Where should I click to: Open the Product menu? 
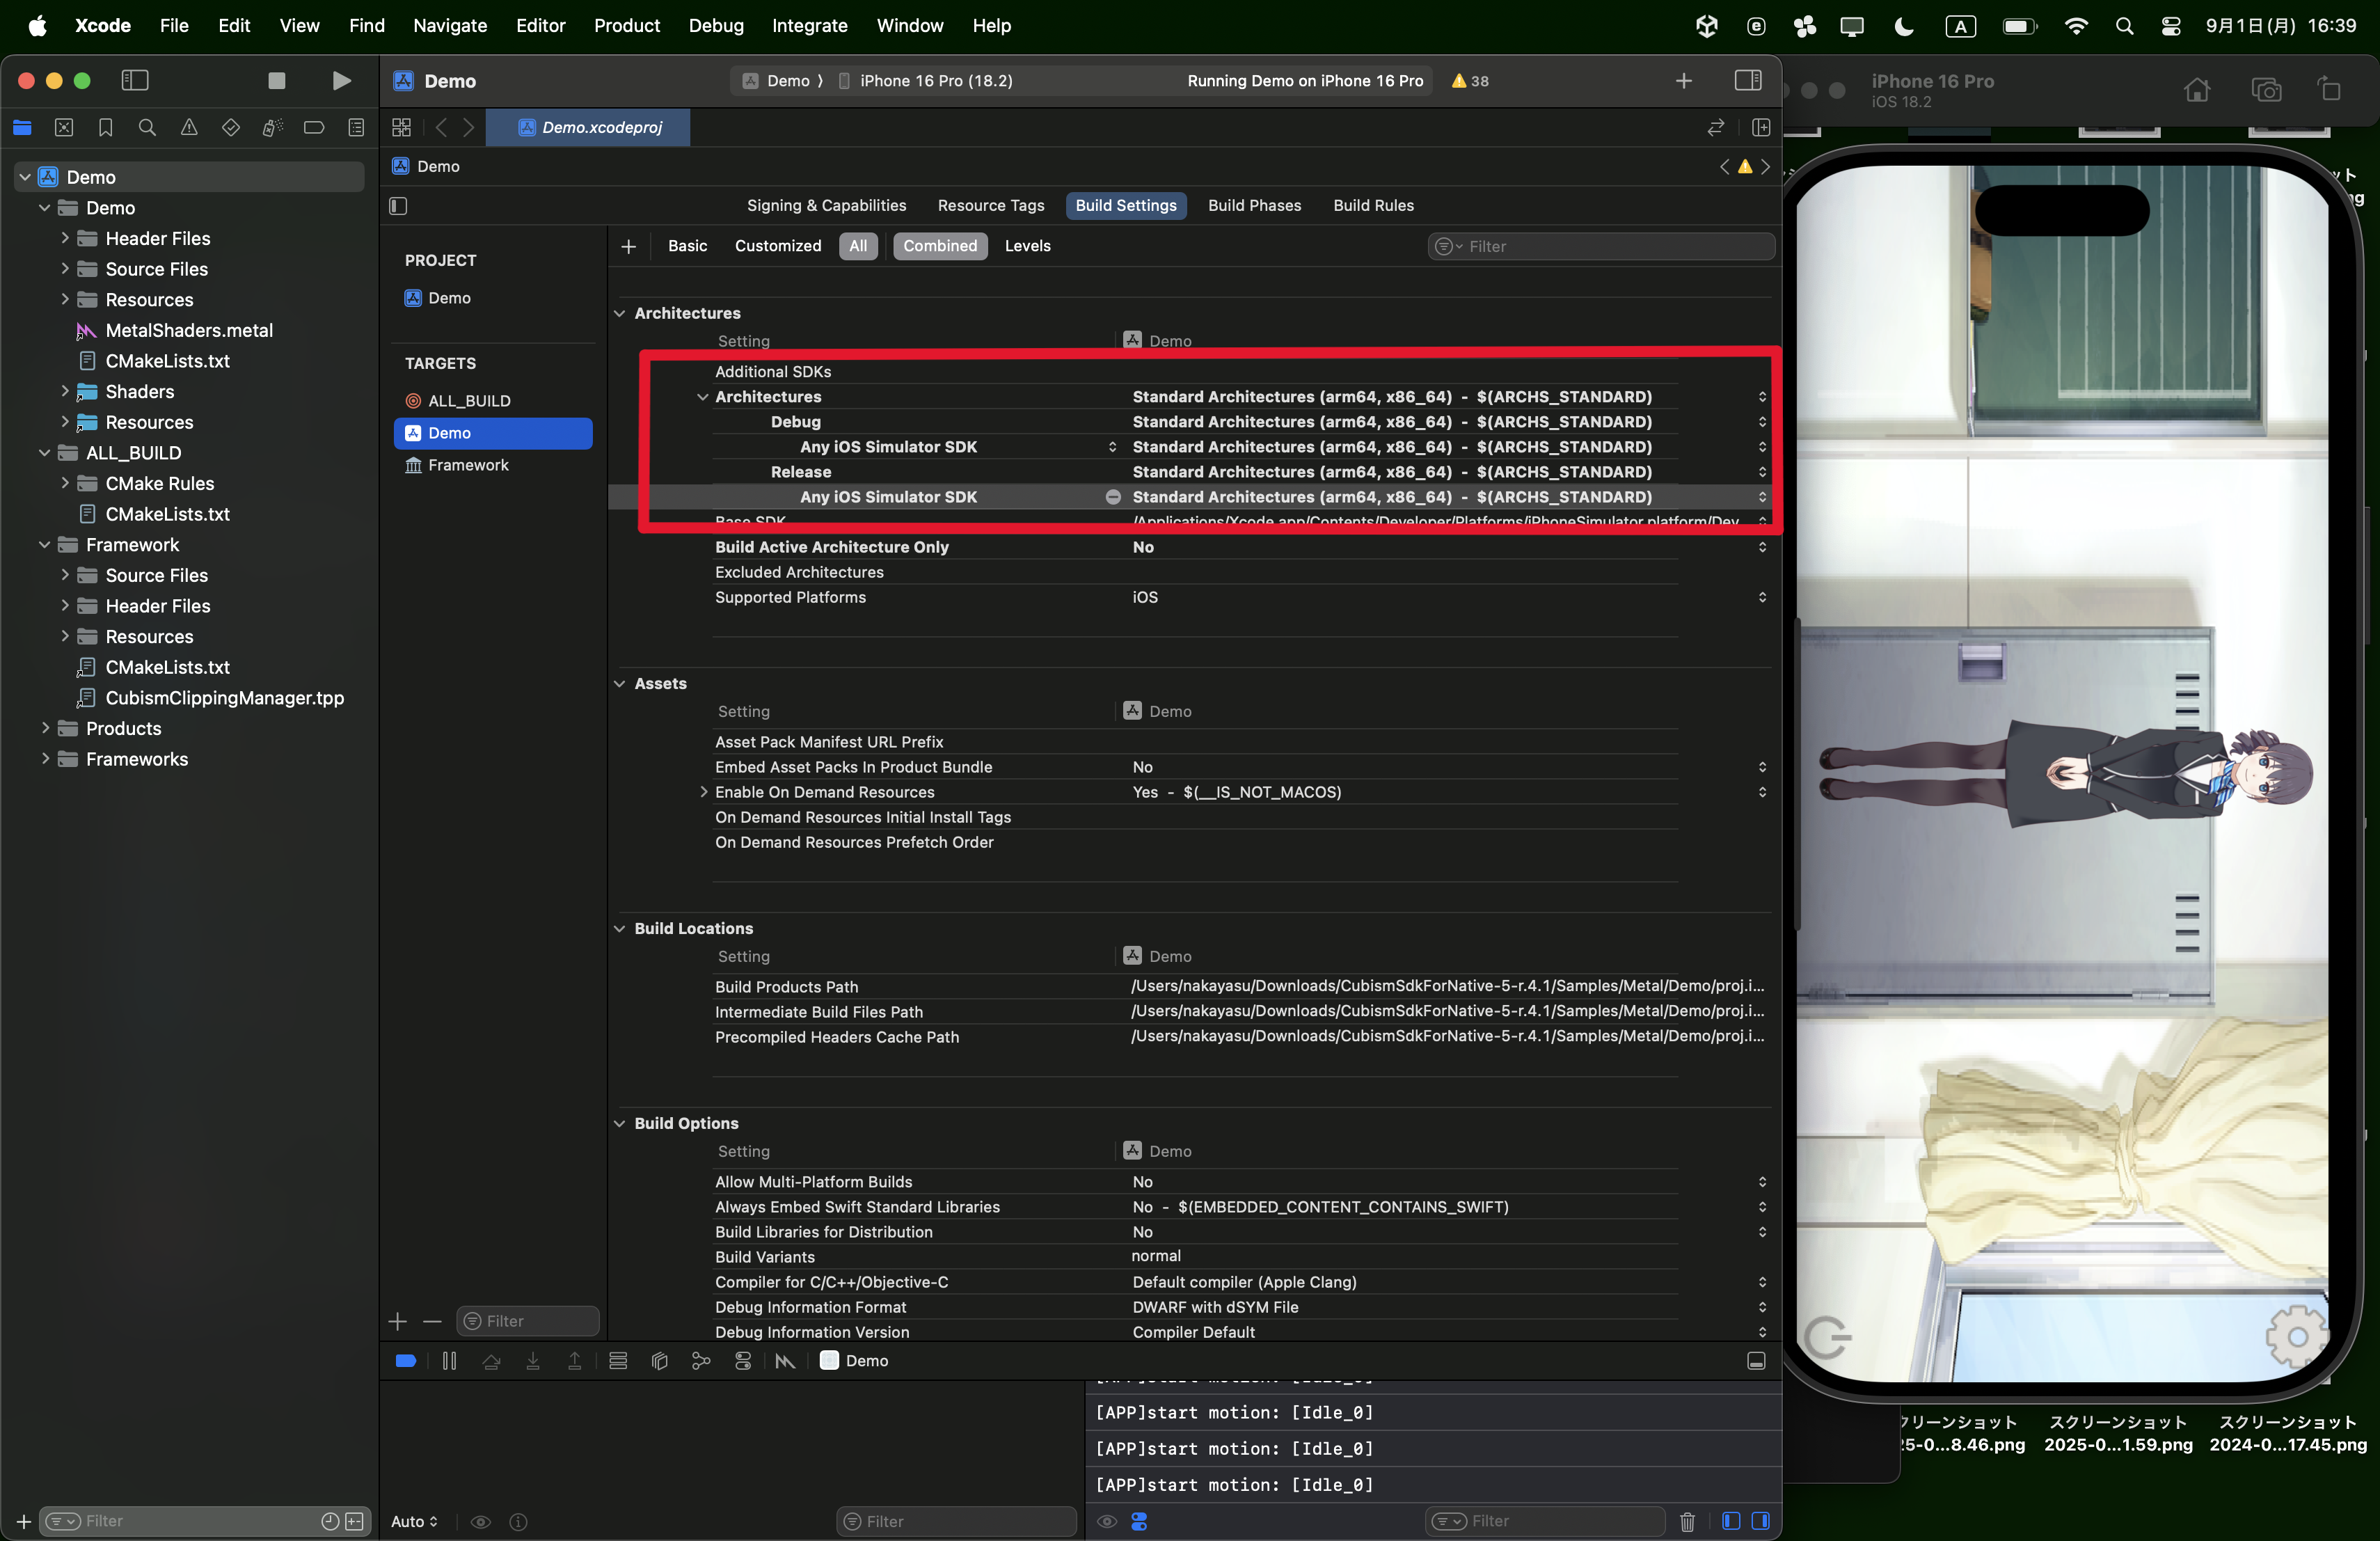pyautogui.click(x=627, y=26)
